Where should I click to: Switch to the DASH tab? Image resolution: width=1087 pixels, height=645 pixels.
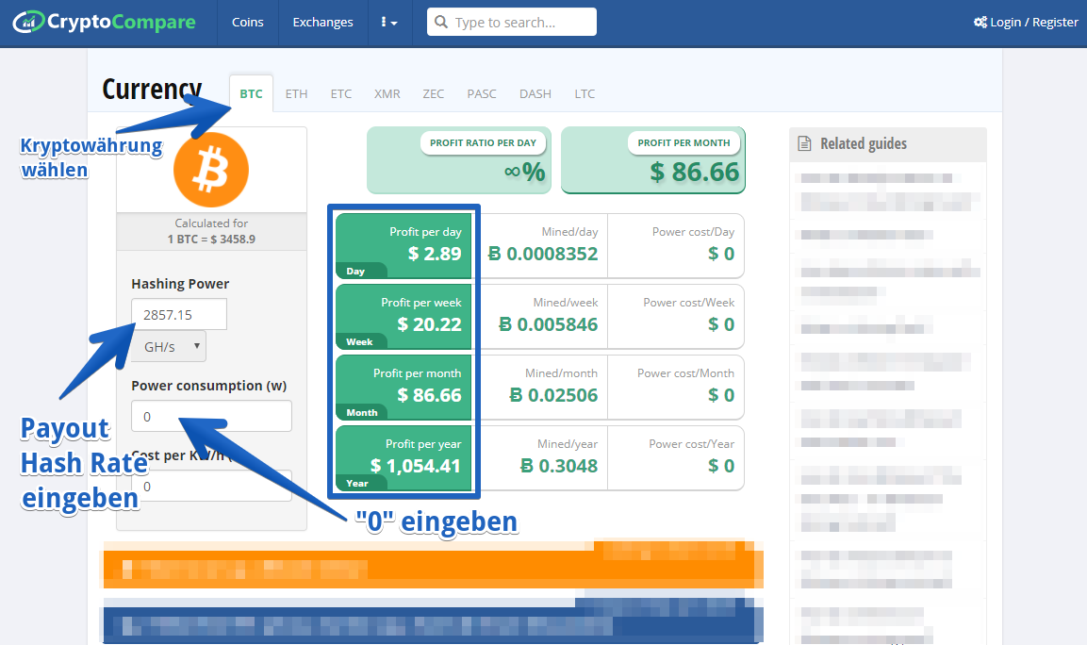click(535, 93)
